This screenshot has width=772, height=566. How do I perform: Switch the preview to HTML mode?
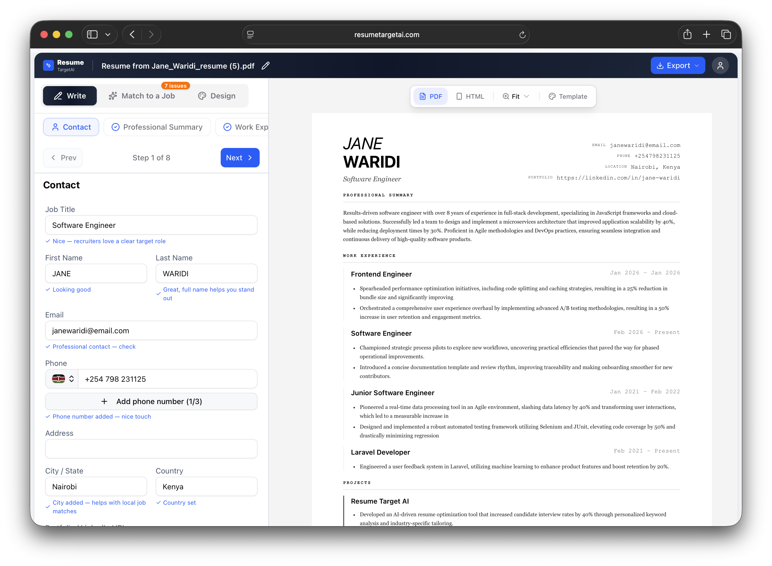tap(470, 96)
